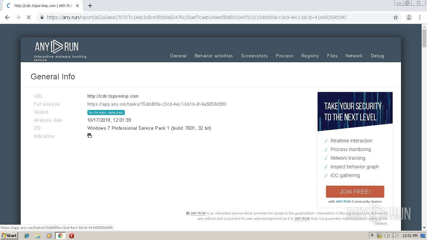Click the Verdict label
Image resolution: width=427 pixels, height=240 pixels.
tap(41, 112)
